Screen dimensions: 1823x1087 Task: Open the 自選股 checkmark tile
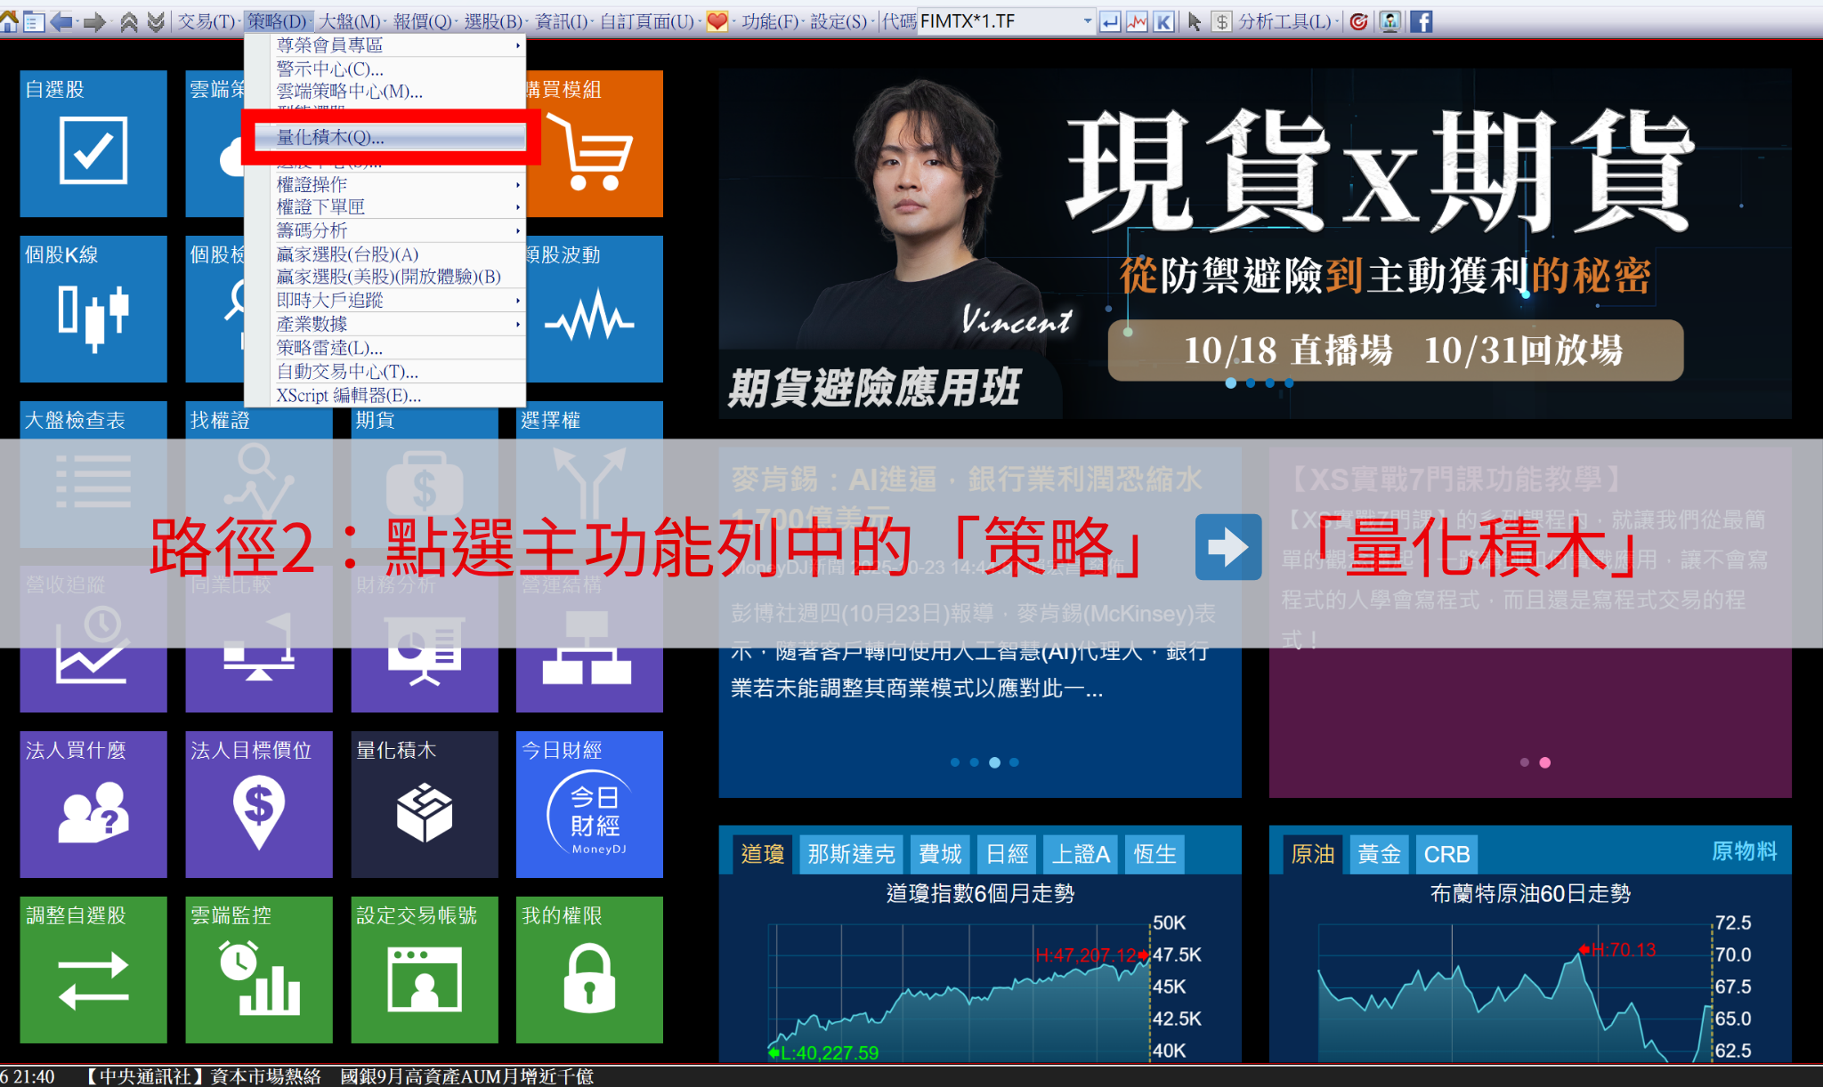point(93,143)
